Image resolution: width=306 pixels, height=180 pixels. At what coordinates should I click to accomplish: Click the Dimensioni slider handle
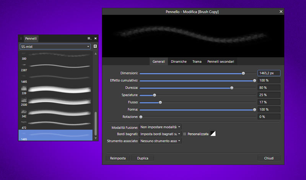[x=243, y=73]
